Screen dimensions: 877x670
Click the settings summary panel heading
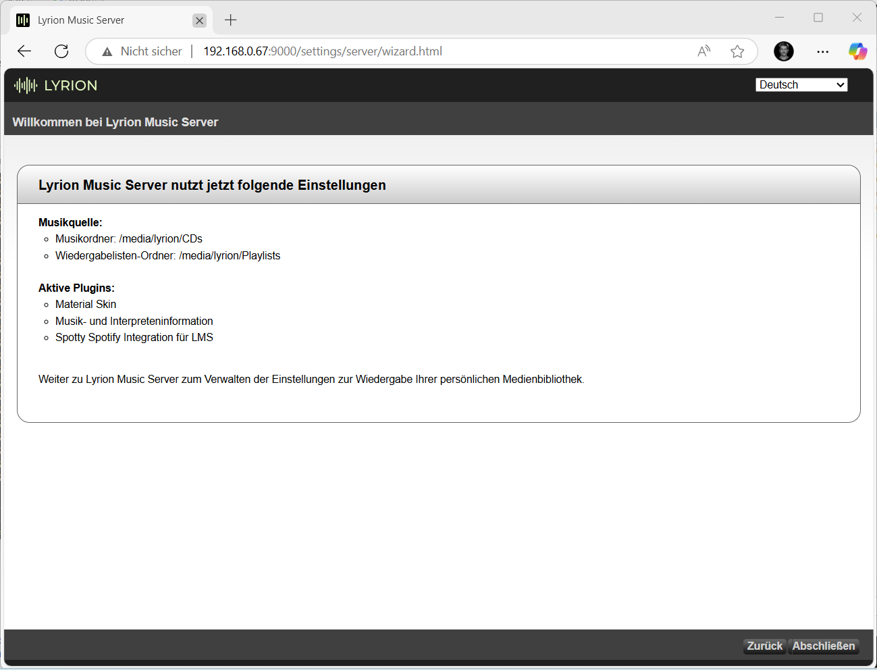pos(212,185)
